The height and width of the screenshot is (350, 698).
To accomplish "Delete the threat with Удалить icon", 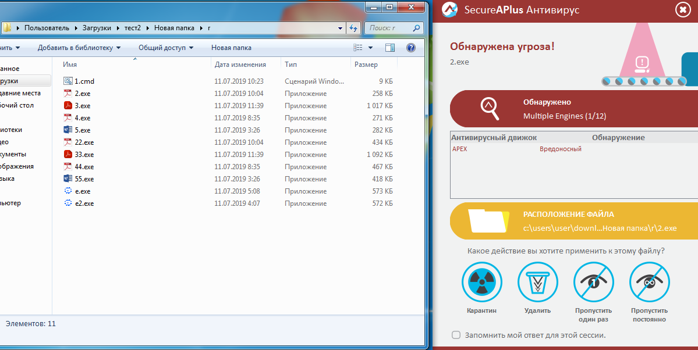I will (x=538, y=282).
